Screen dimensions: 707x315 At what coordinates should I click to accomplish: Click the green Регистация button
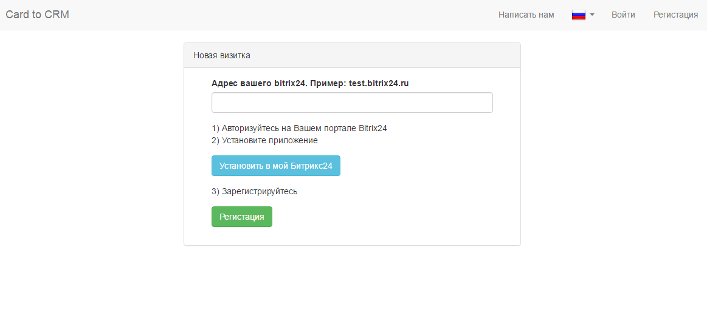click(x=242, y=217)
